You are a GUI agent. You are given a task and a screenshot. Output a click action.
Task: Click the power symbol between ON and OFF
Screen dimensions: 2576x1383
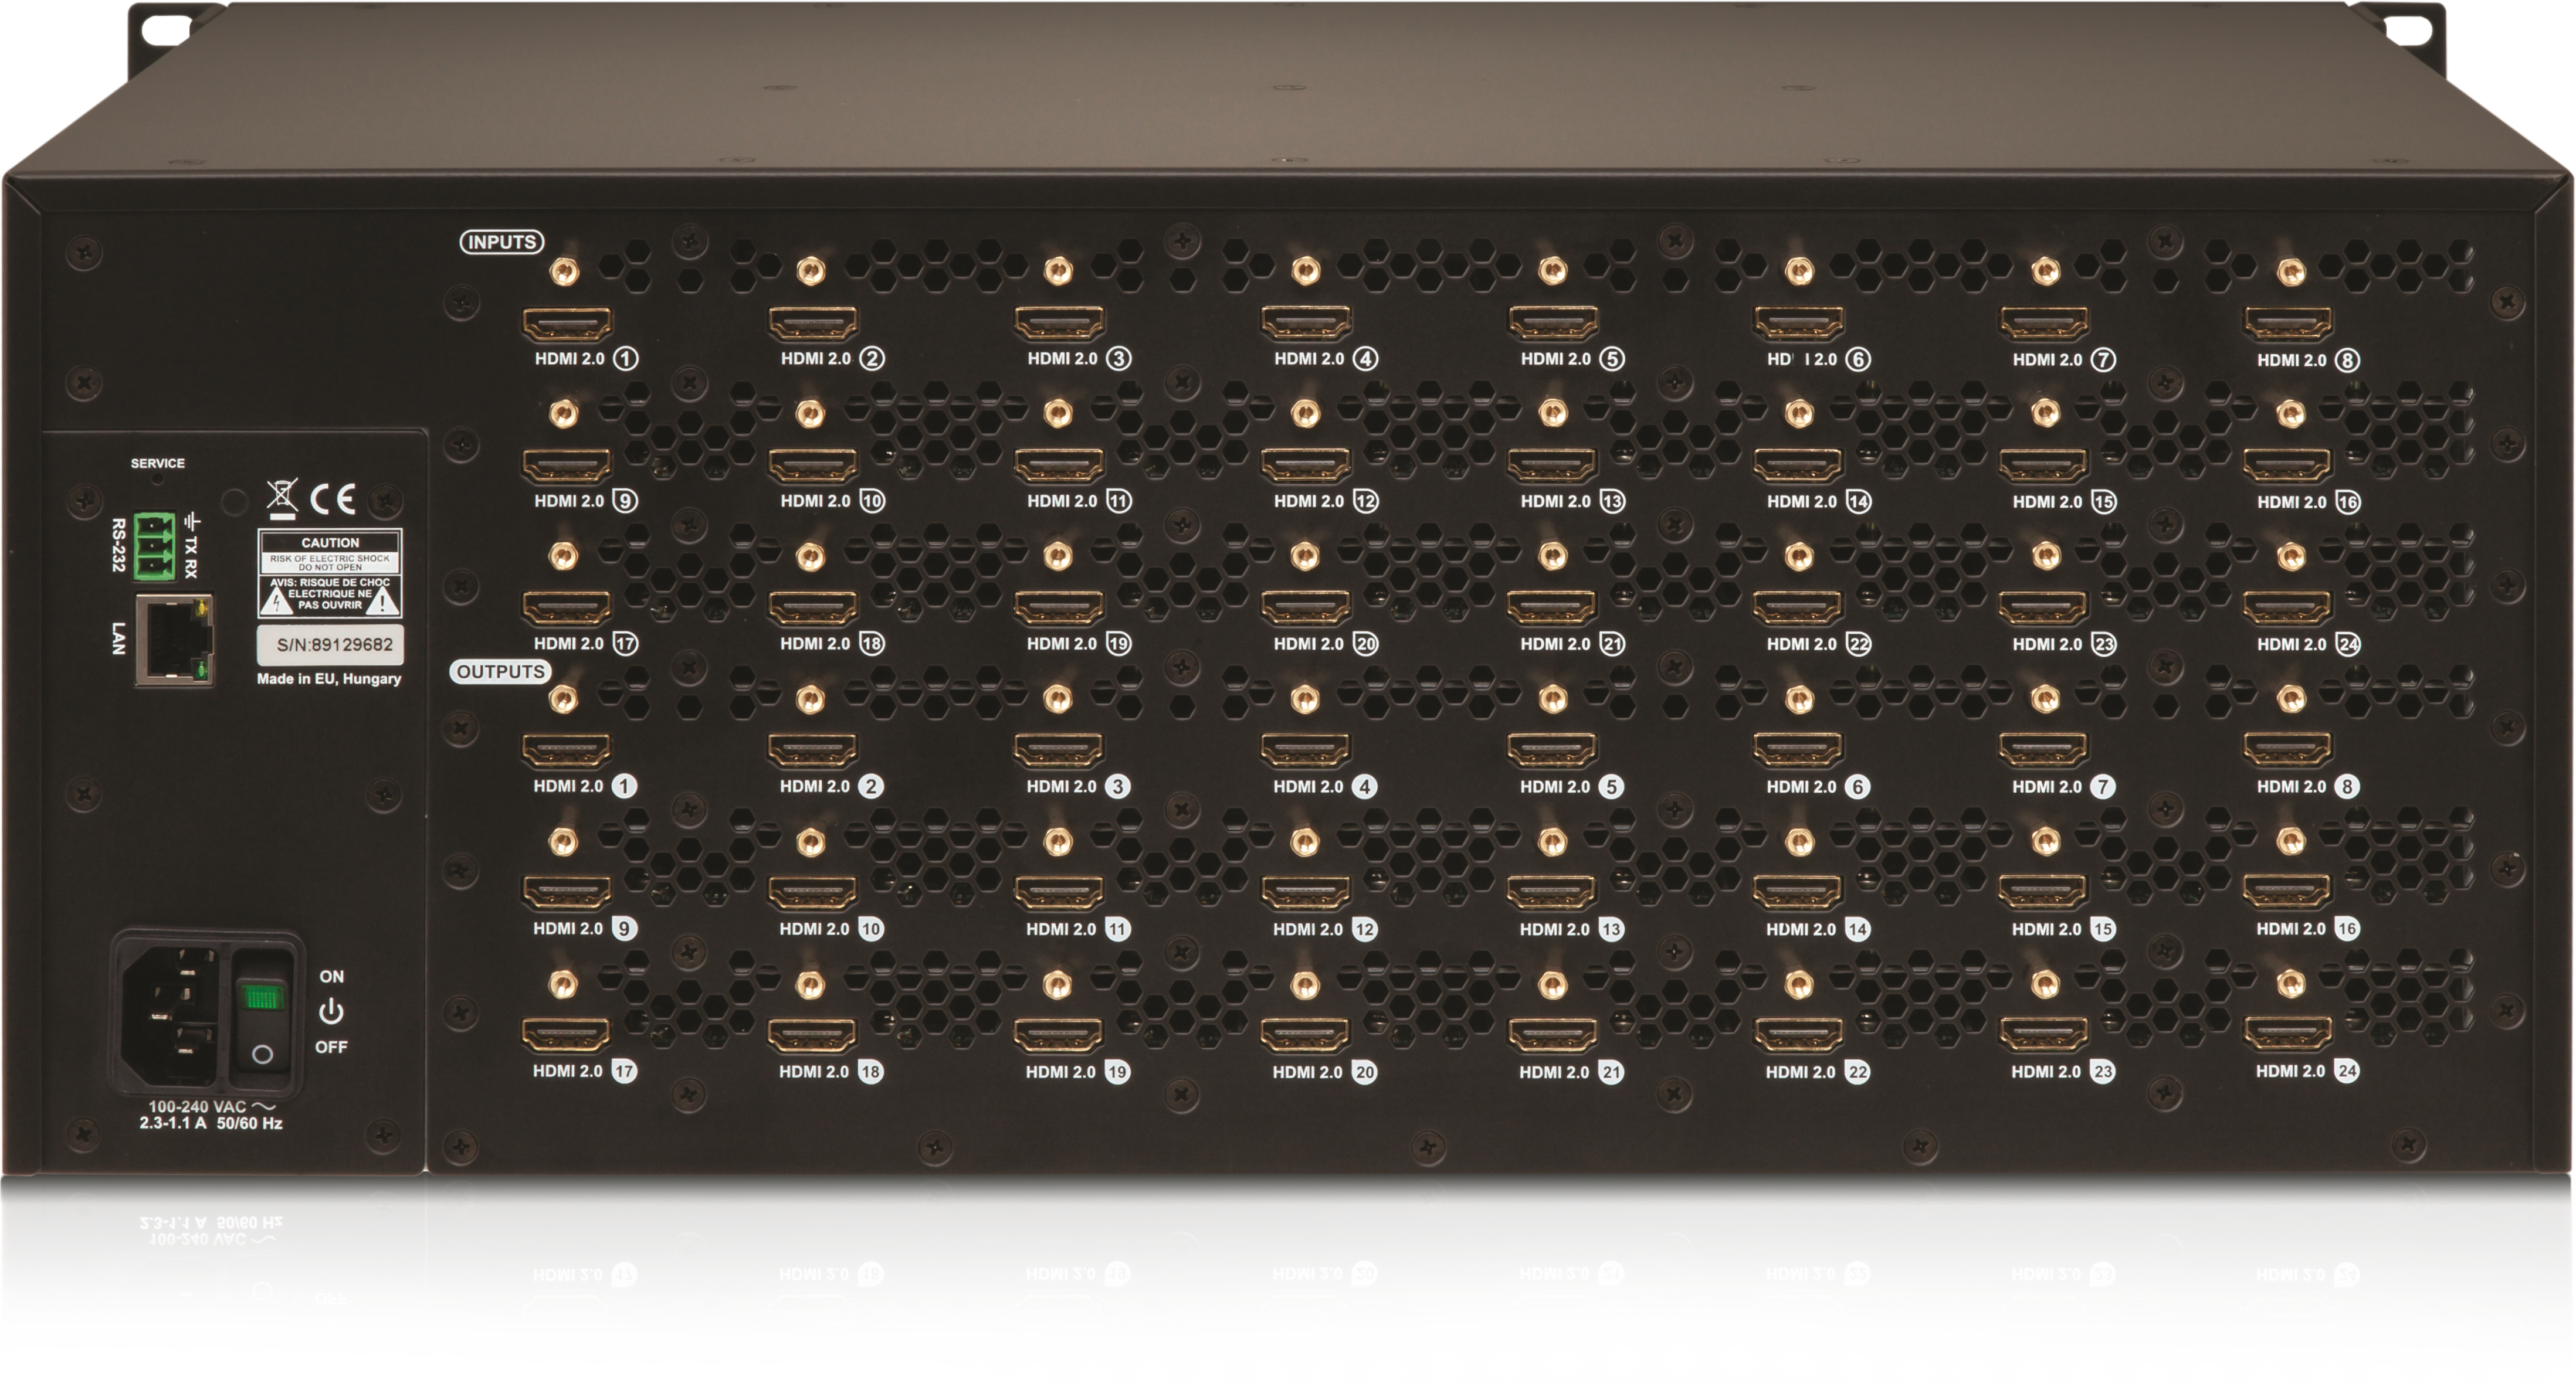(x=331, y=1012)
